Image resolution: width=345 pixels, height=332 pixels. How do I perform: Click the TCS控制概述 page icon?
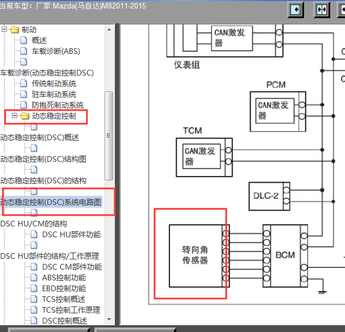(x=34, y=299)
